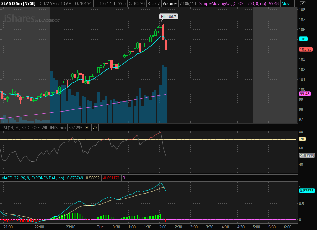The width and height of the screenshot is (317, 230).
Task: Open the SimpleMovingAvg (CLOSE, 200, 0, no) study label
Action: click(233, 3)
